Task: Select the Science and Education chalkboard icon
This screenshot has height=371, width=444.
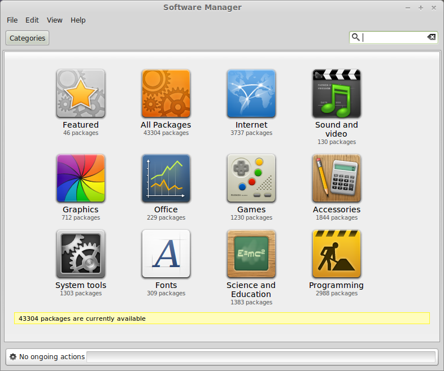Action: [x=251, y=254]
